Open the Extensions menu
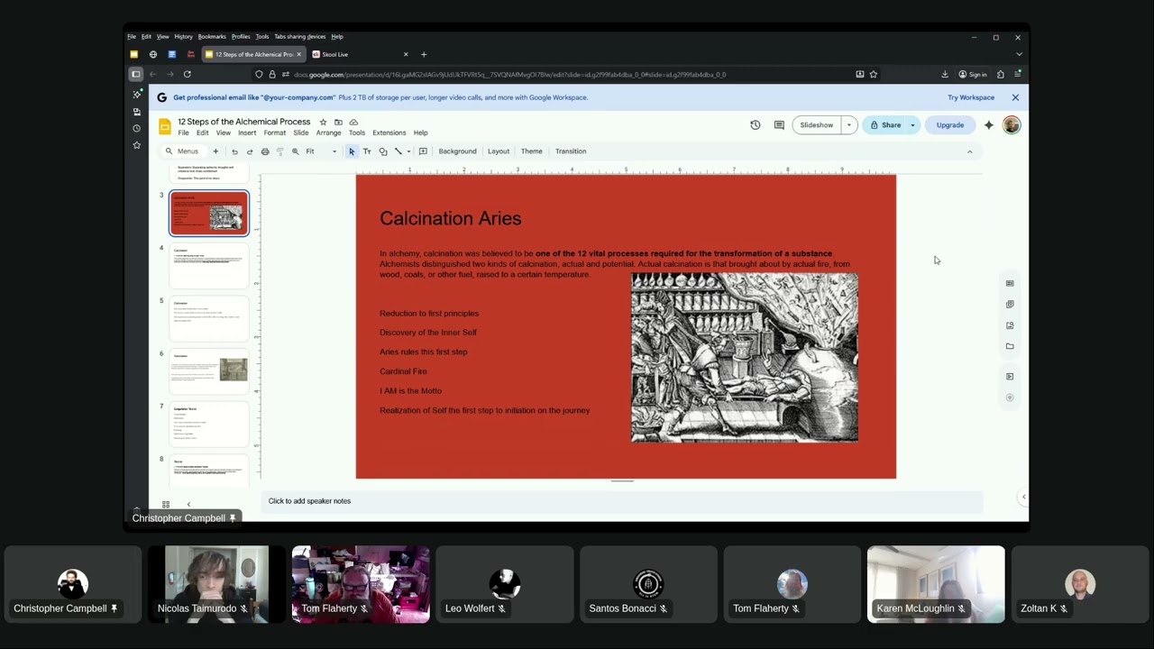The height and width of the screenshot is (649, 1154). 389,133
